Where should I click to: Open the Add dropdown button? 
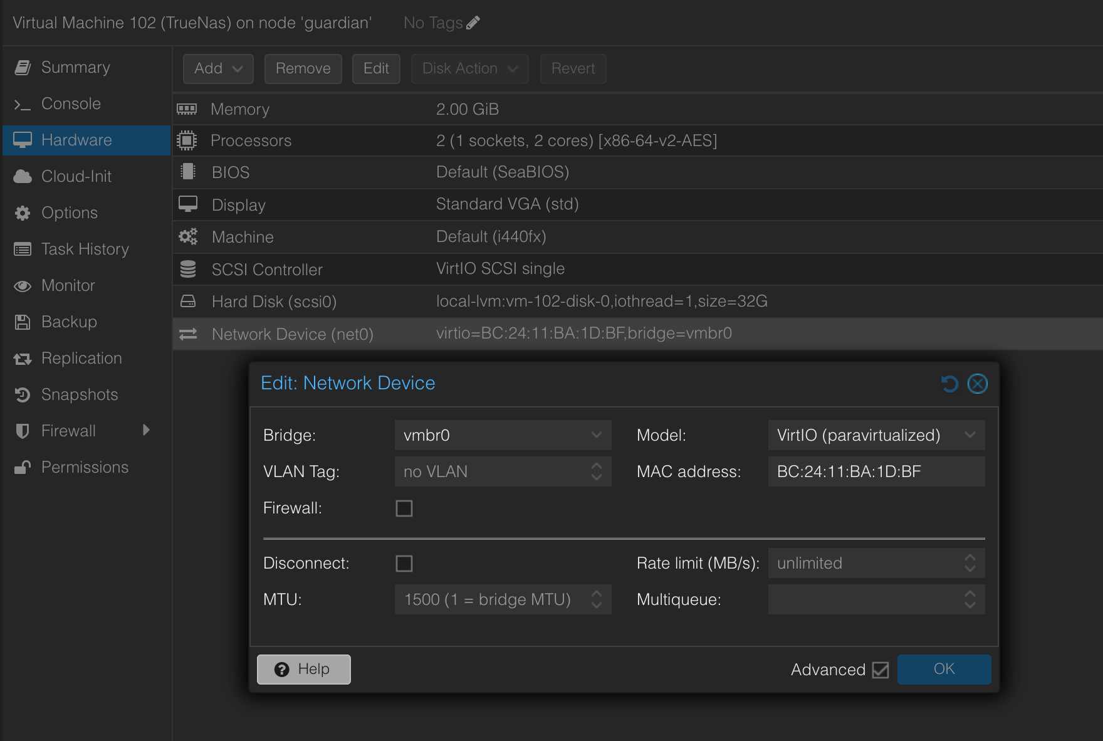tap(218, 69)
